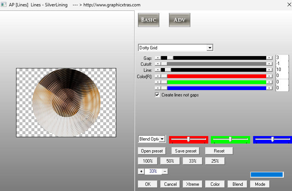The height and width of the screenshot is (191, 292).
Task: Expand the Blend Options dropdown
Action: point(162,139)
